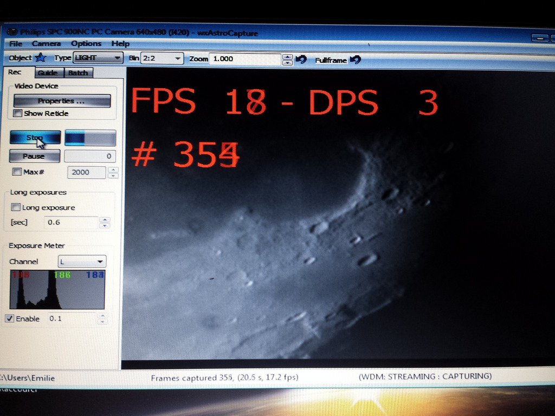Open the Camera menu
The width and height of the screenshot is (555, 416).
(x=47, y=43)
